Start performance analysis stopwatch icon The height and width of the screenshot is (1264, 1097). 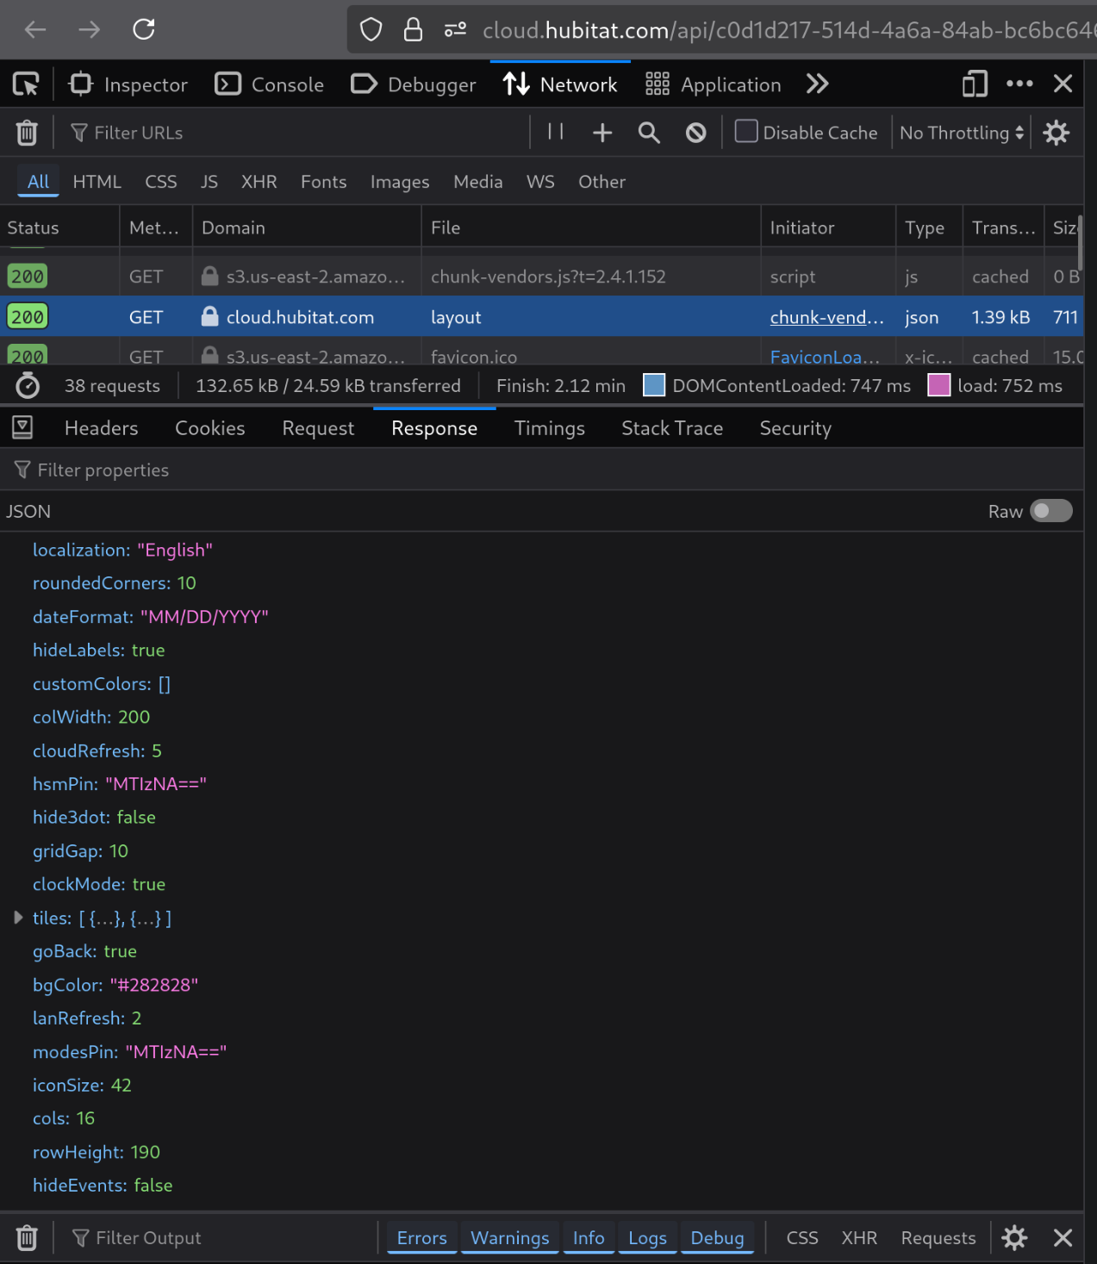(28, 386)
